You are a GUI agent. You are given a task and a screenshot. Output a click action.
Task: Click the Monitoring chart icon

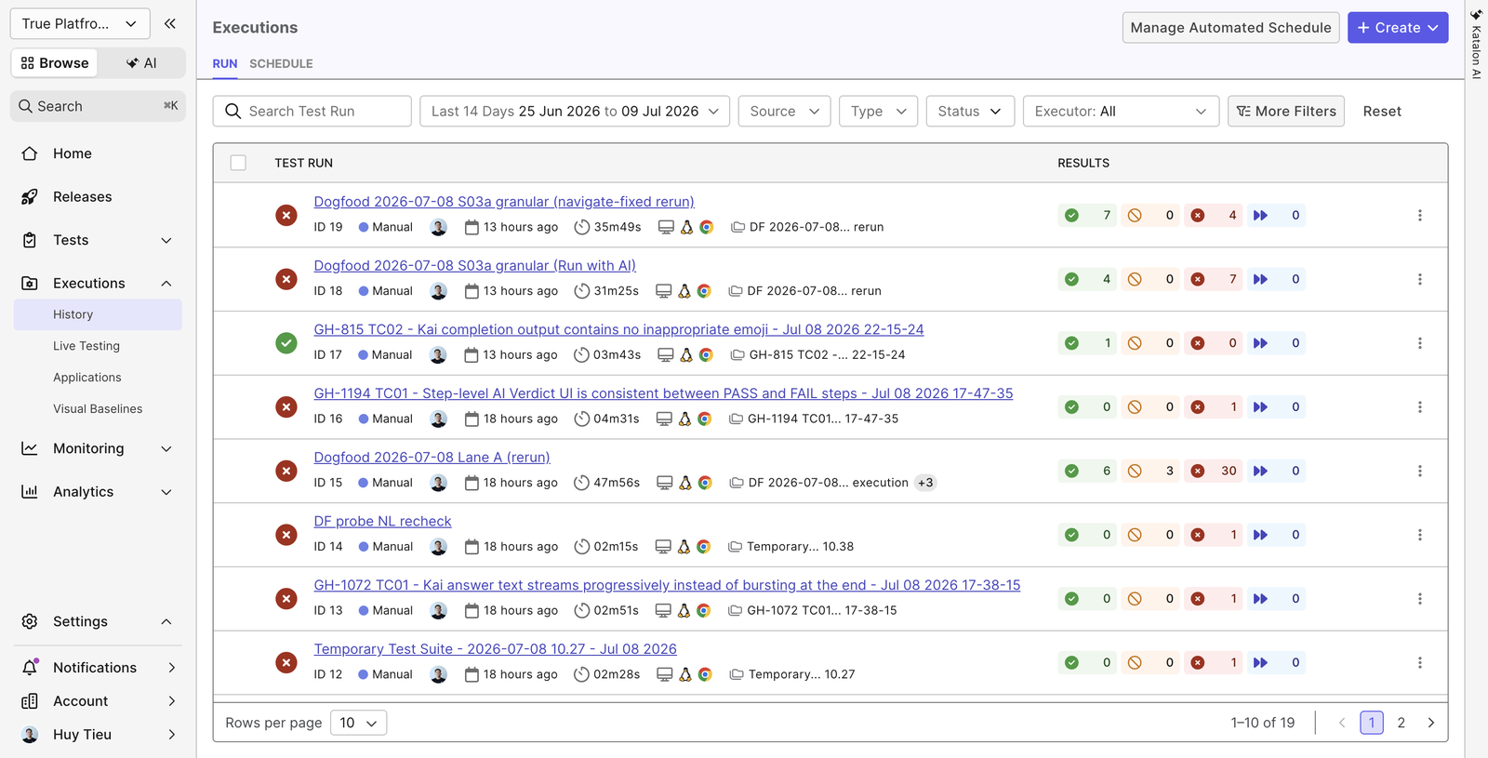pos(30,448)
